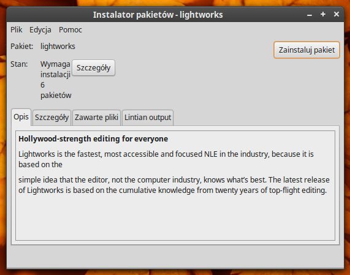Click the Stan: label
Image resolution: width=350 pixels, height=275 pixels.
pyautogui.click(x=19, y=64)
